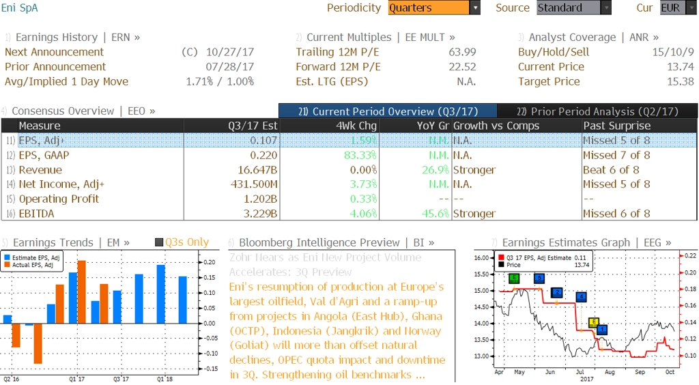Image resolution: width=699 pixels, height=385 pixels.
Task: Click the blue marker numbered 1
Action: pos(602,330)
